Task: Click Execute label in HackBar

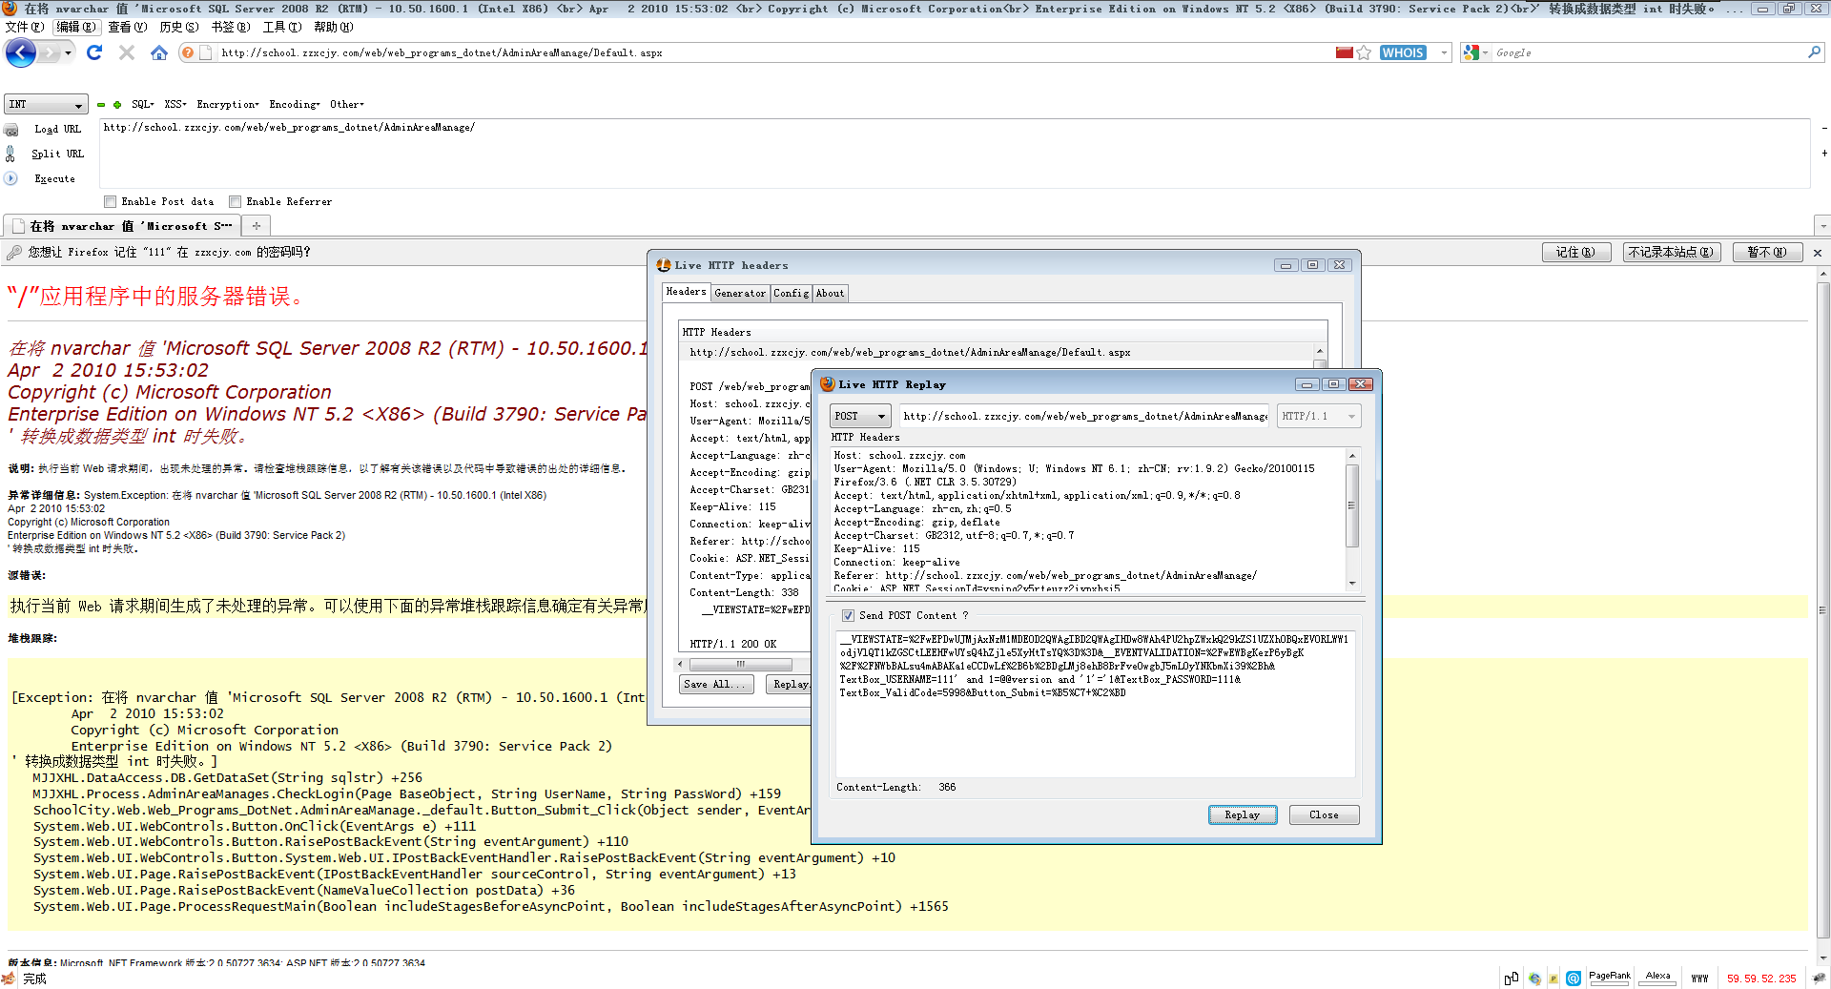Action: [54, 179]
